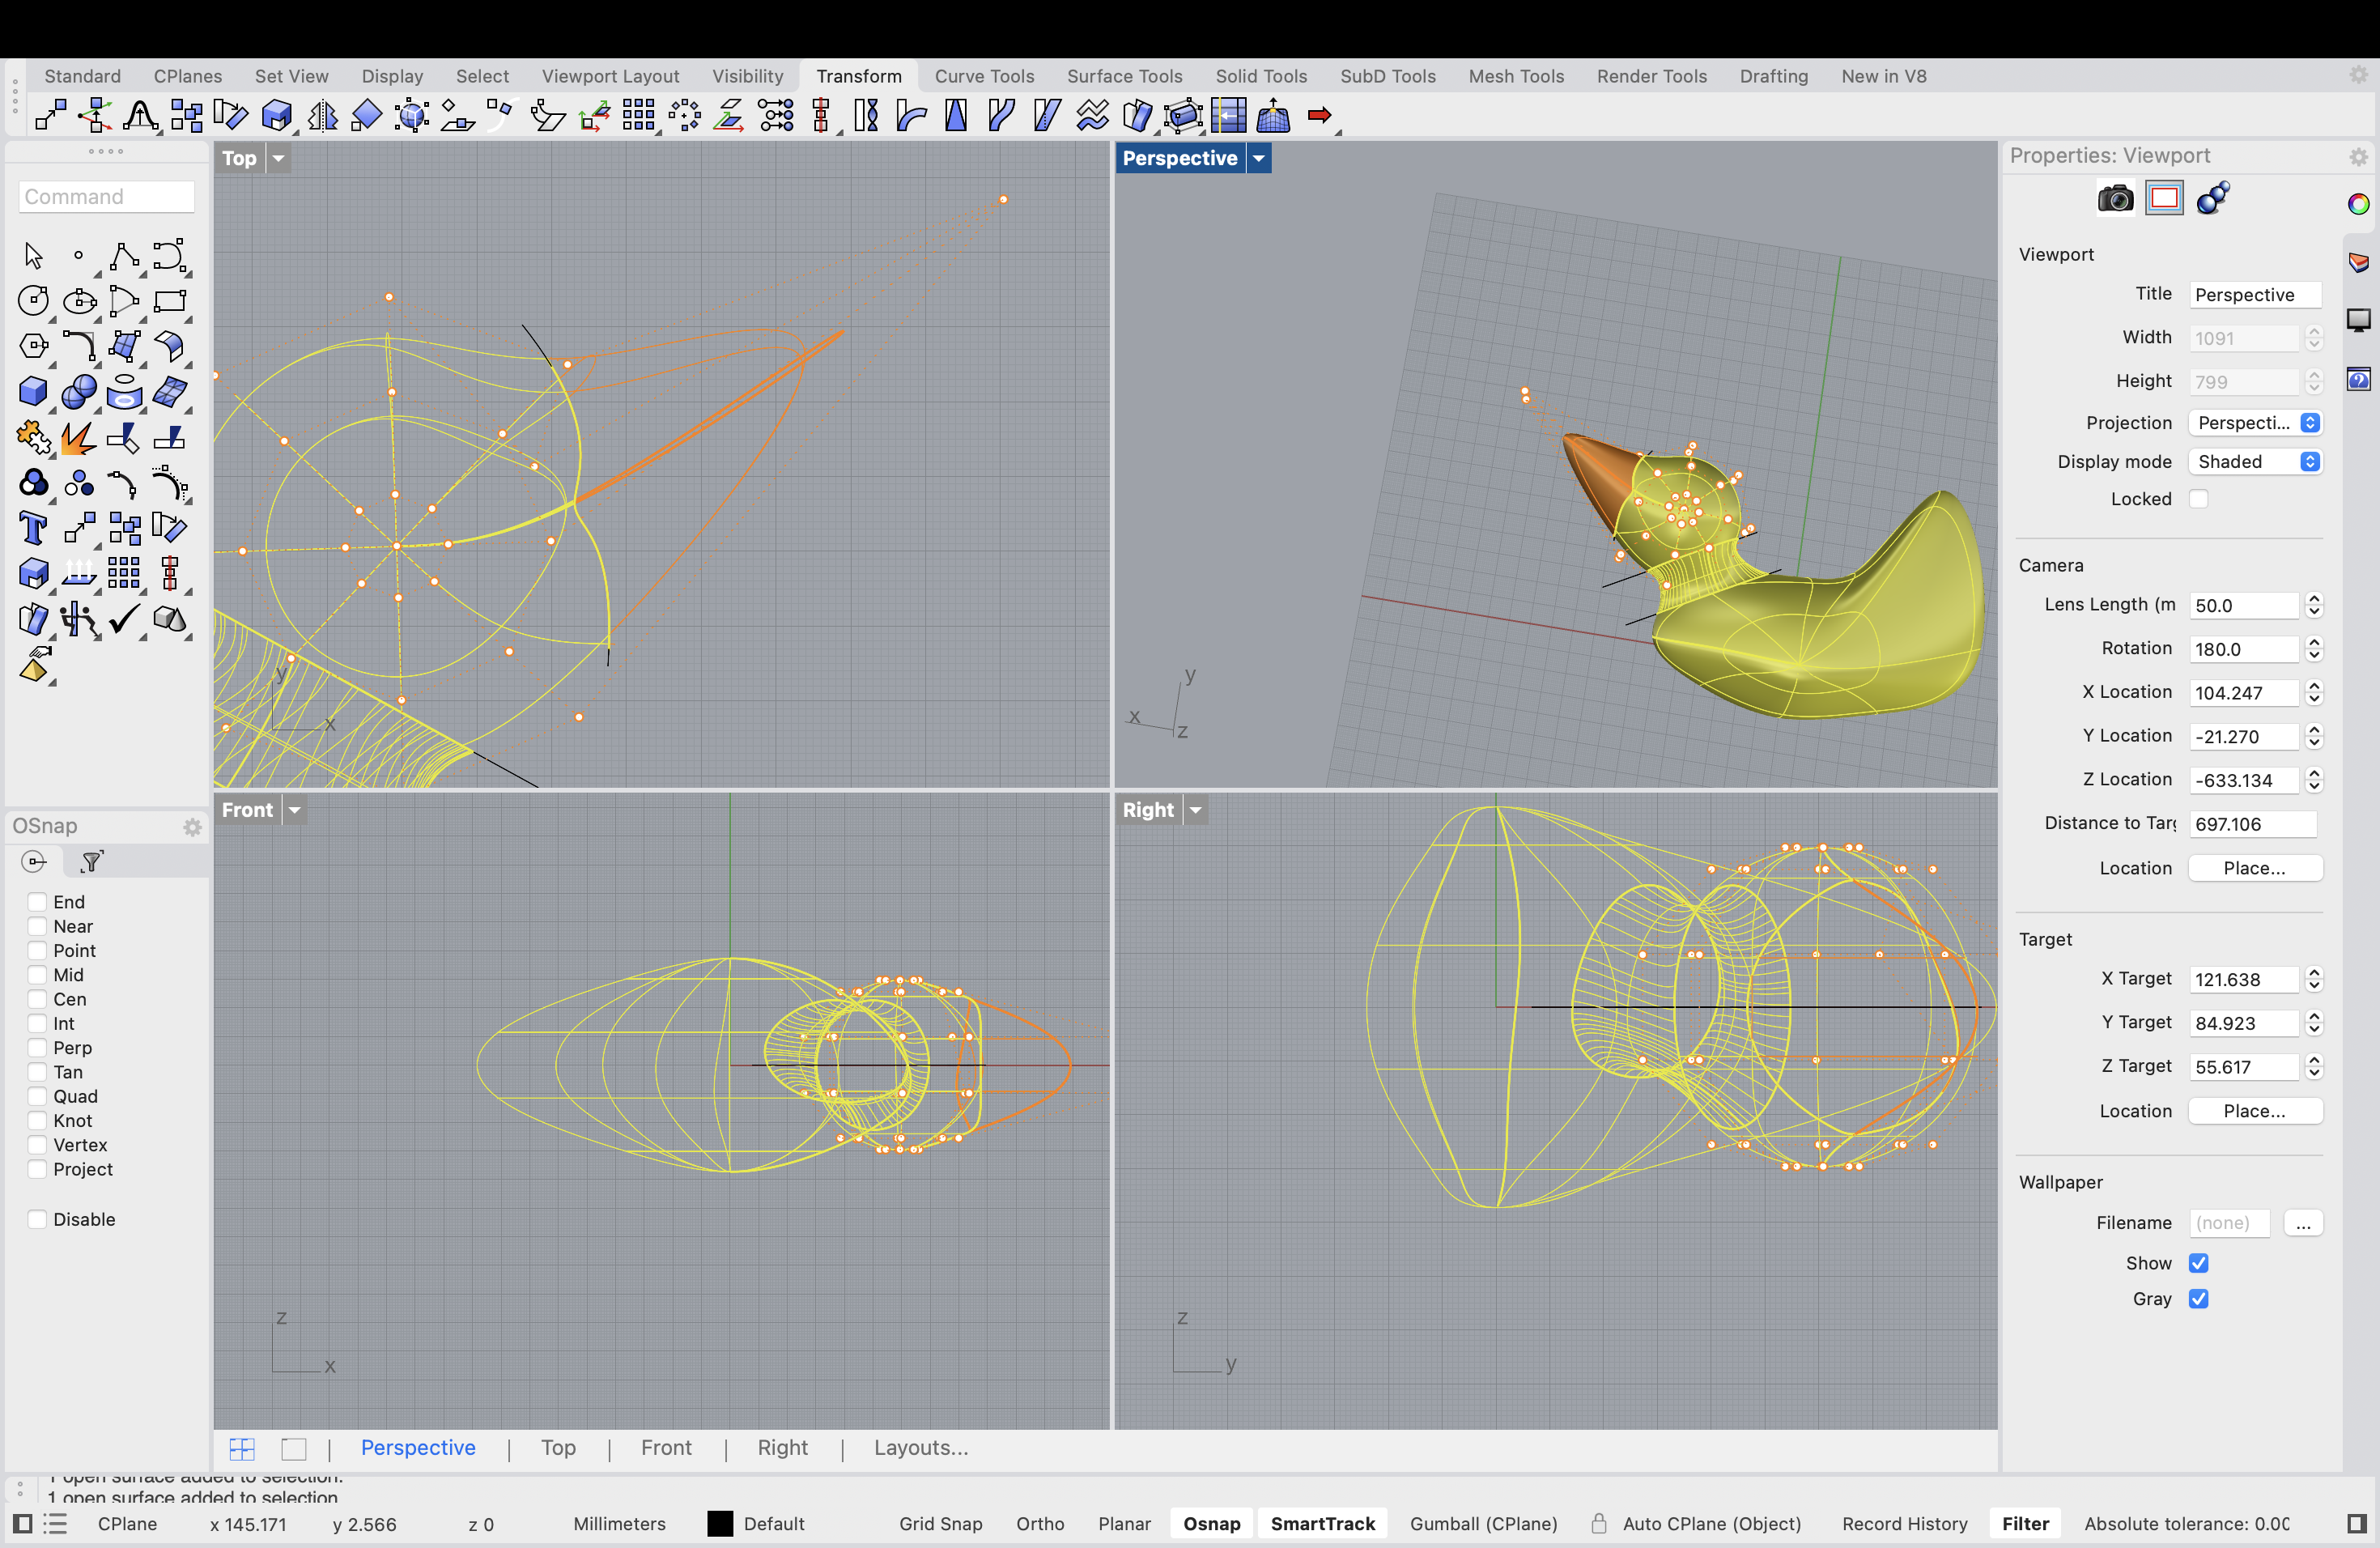Click the Lens Length stepper
The width and height of the screenshot is (2380, 1548).
tap(2314, 605)
